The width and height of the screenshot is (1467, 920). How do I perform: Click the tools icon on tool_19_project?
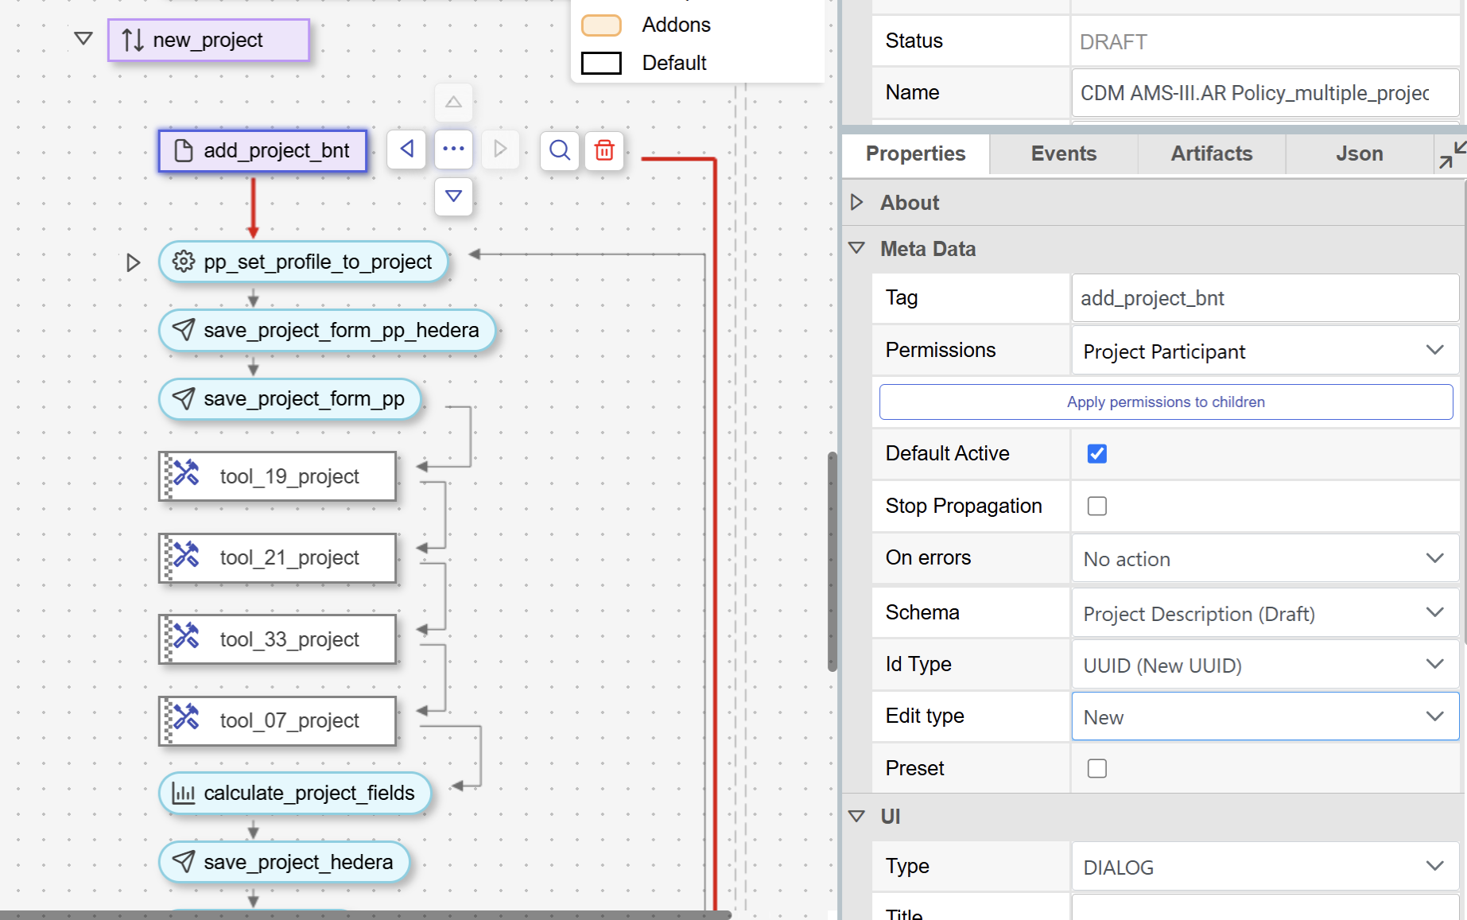click(186, 475)
